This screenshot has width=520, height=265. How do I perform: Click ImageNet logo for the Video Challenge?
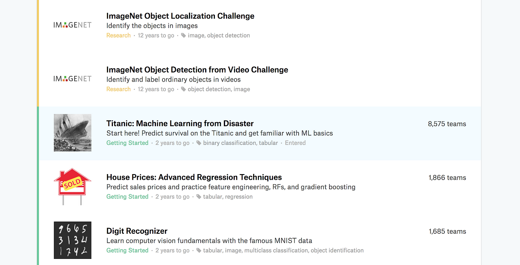click(72, 79)
